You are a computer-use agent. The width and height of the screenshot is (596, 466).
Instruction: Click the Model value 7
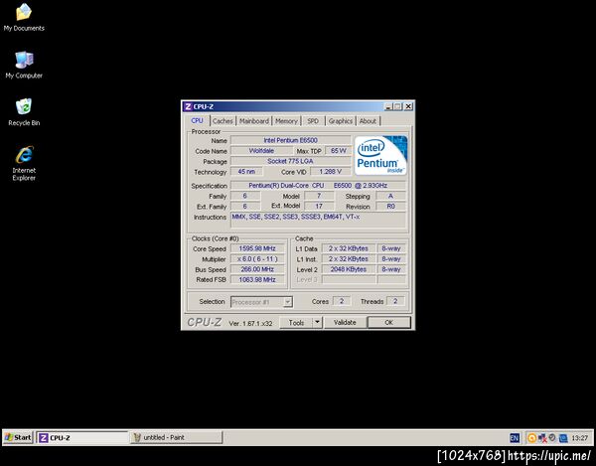point(319,196)
